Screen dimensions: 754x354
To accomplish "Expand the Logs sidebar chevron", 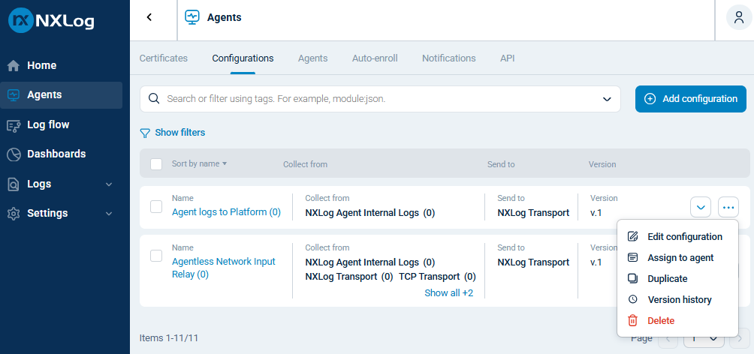I will [x=109, y=184].
